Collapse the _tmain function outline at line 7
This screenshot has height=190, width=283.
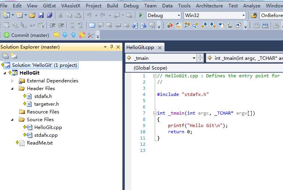(x=155, y=113)
